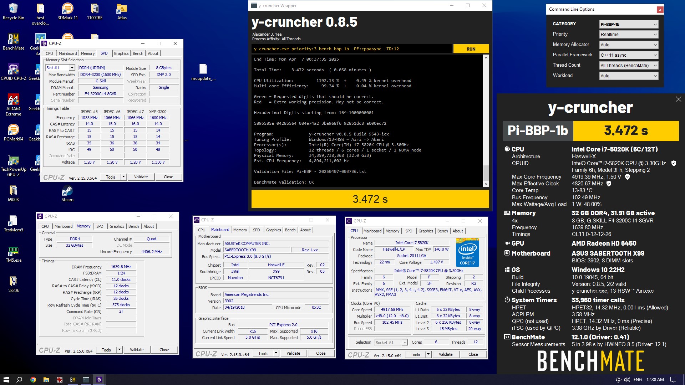Open the Socket #1 selection dropdown
The image size is (685, 385).
tap(391, 342)
